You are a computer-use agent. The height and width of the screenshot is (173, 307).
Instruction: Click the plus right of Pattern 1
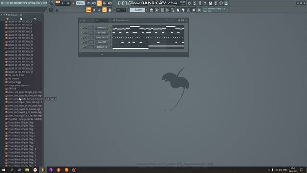coord(147,10)
